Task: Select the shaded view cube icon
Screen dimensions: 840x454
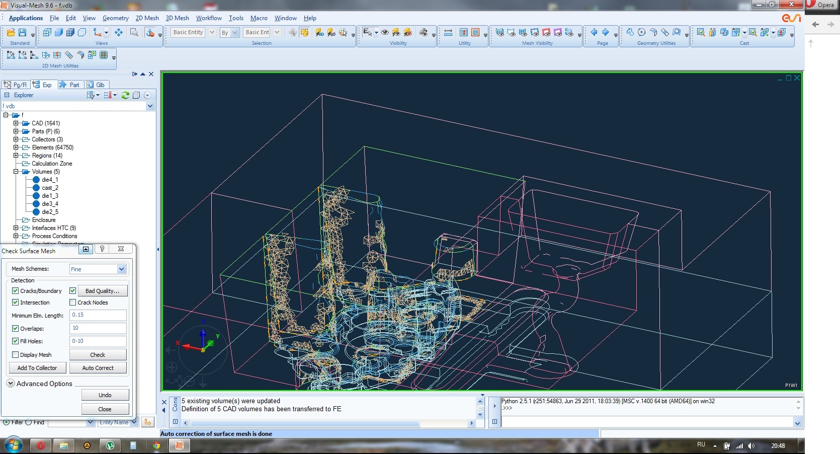Action: pyautogui.click(x=59, y=32)
